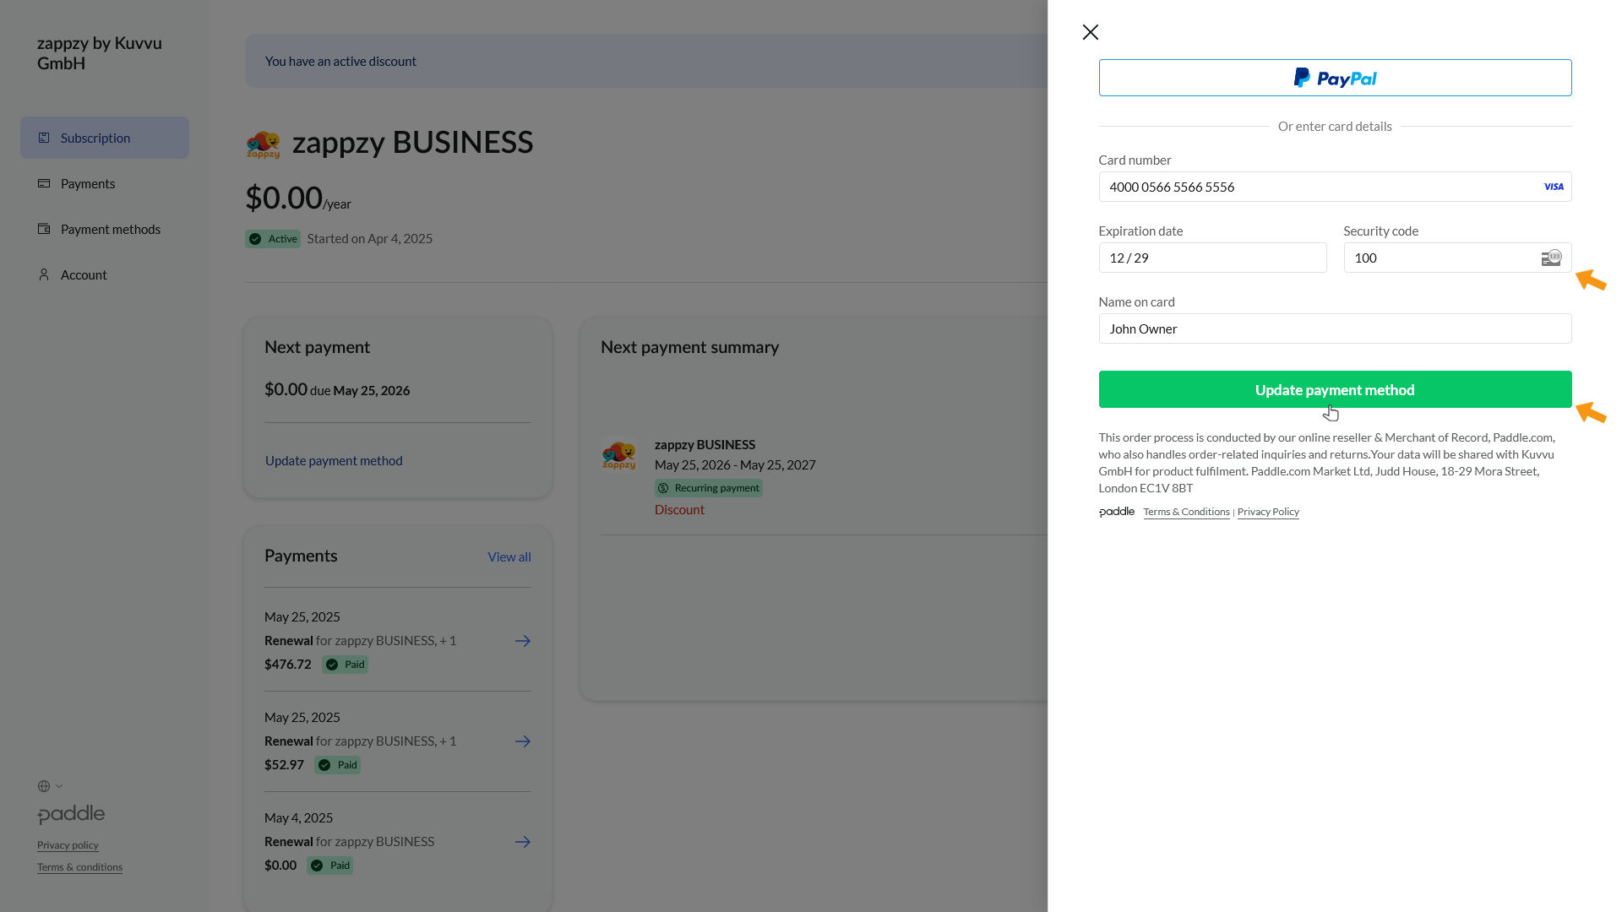
Task: Open the $476.72 renewal arrow icon
Action: click(x=522, y=641)
